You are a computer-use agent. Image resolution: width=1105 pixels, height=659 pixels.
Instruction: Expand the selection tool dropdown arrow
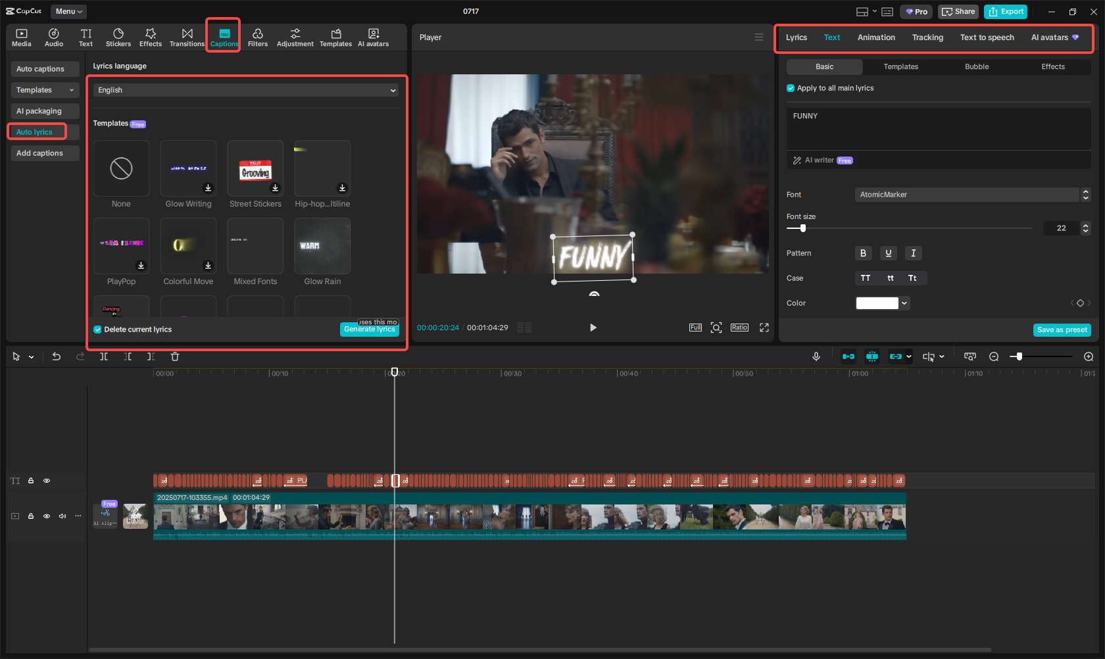[31, 357]
